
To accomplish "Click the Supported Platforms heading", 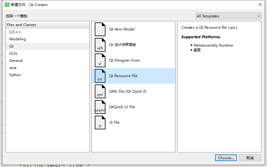I will pos(201,37).
